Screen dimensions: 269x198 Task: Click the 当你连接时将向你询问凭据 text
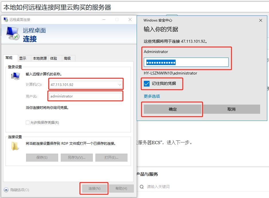(47, 107)
